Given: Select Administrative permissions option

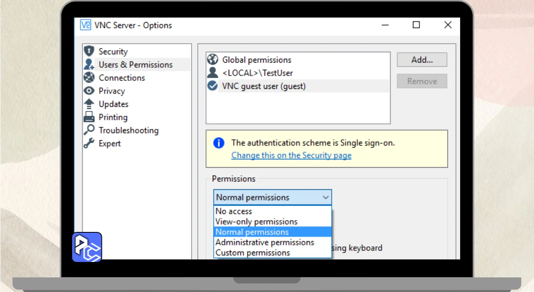Looking at the screenshot, I should tap(273, 242).
